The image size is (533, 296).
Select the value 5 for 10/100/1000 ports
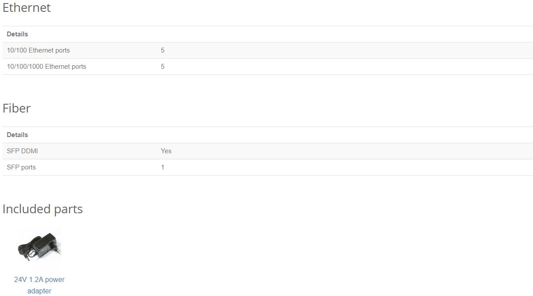[162, 67]
